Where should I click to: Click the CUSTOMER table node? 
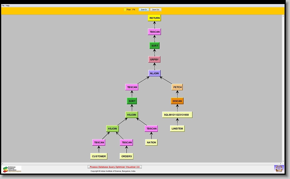click(x=99, y=156)
